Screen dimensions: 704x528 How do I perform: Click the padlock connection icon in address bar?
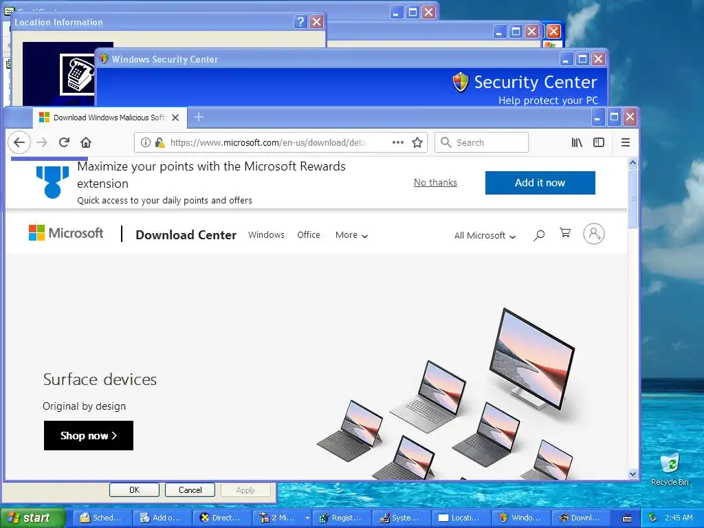[159, 143]
